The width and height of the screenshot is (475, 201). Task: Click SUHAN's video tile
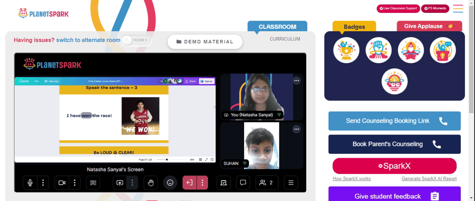click(x=262, y=145)
